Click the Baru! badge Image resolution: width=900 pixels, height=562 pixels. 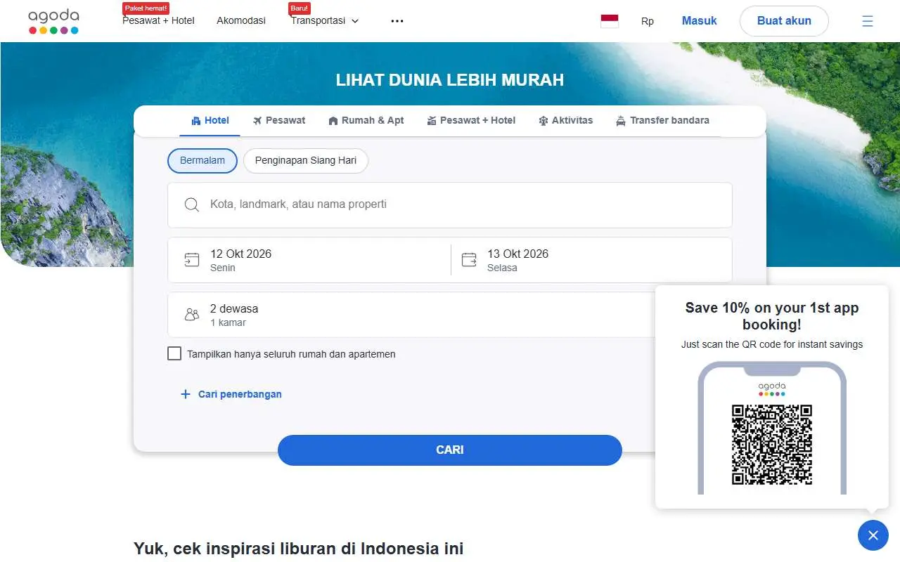click(x=300, y=8)
